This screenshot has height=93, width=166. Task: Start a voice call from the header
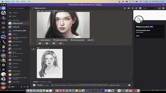pyautogui.click(x=125, y=8)
